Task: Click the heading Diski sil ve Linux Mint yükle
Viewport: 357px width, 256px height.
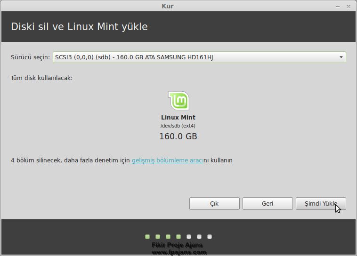Action: point(79,27)
